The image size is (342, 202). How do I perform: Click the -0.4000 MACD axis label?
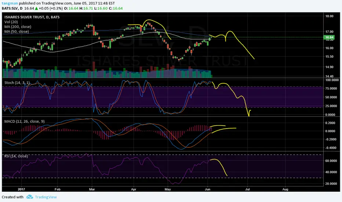click(x=330, y=148)
